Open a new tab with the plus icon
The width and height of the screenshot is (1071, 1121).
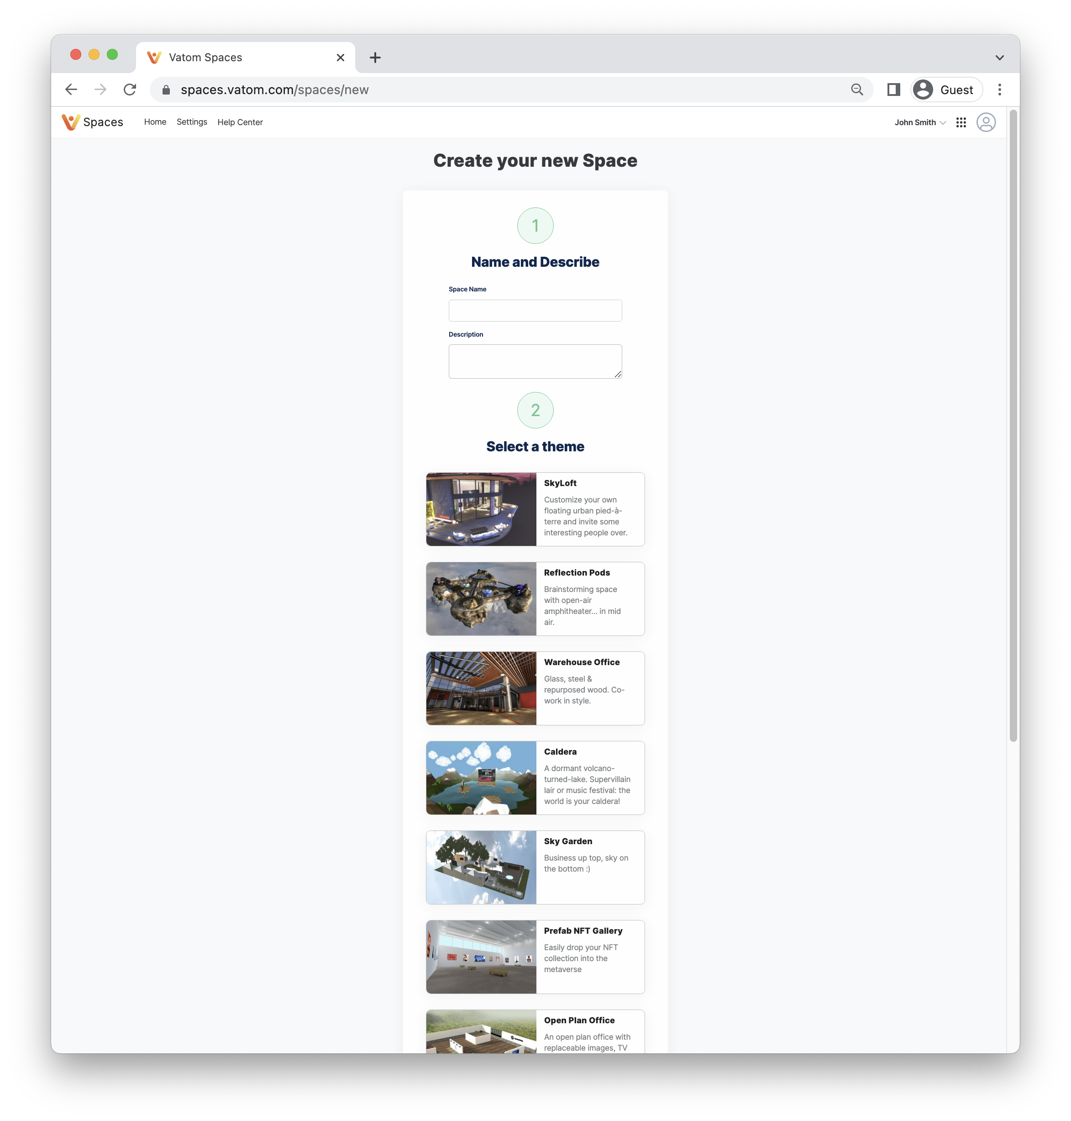(375, 58)
